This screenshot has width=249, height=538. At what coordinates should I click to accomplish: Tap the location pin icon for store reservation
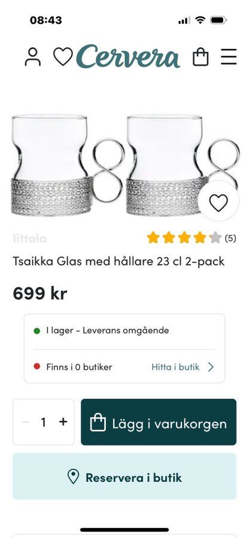[x=73, y=477]
